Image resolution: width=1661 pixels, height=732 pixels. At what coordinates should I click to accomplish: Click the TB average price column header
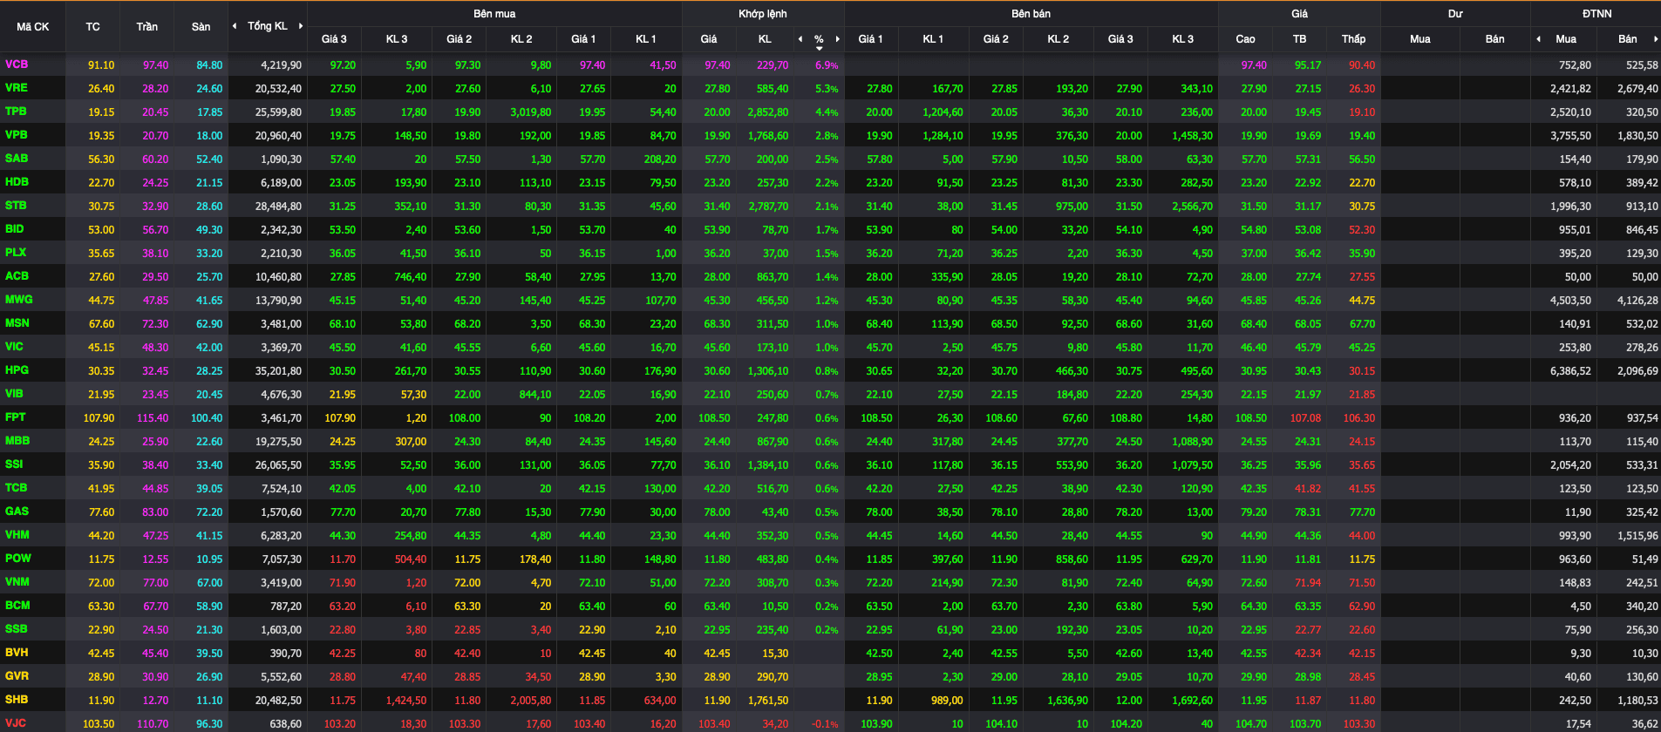pyautogui.click(x=1299, y=39)
